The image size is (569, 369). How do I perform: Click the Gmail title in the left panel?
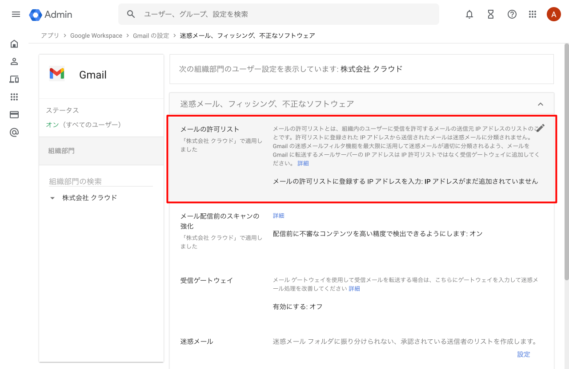[93, 75]
